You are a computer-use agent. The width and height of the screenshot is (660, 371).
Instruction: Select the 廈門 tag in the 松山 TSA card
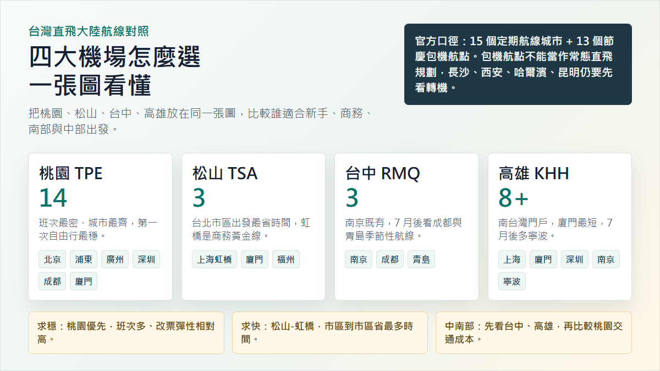pyautogui.click(x=255, y=259)
